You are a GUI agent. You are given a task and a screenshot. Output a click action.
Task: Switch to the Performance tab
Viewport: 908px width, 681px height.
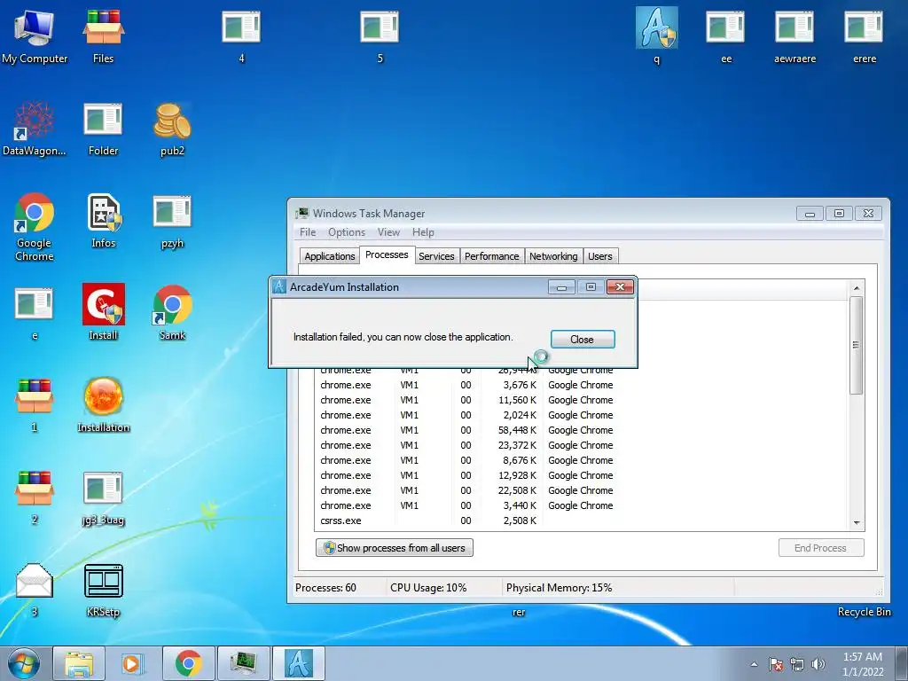491,256
